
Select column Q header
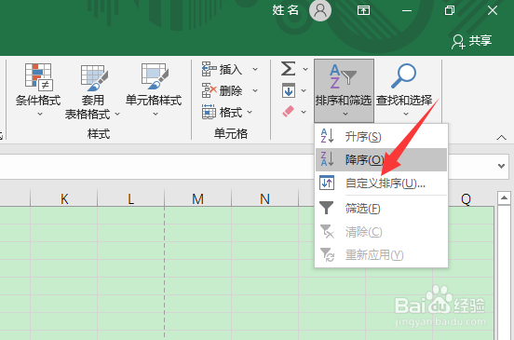pyautogui.click(x=466, y=198)
